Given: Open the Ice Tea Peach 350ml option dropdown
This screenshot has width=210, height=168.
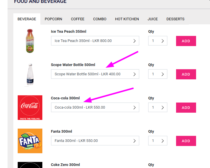Looking at the screenshot, I should coord(95,41).
